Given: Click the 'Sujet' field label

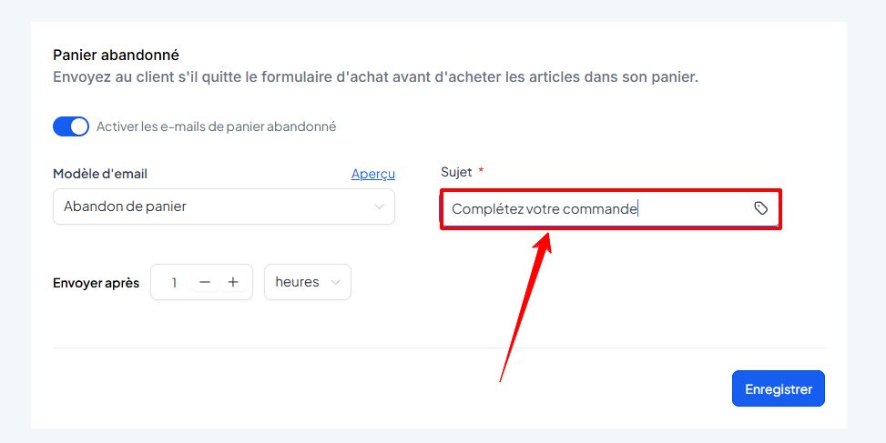Looking at the screenshot, I should (x=456, y=172).
